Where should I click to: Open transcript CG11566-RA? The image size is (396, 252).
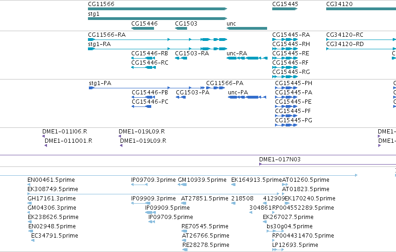[158, 40]
